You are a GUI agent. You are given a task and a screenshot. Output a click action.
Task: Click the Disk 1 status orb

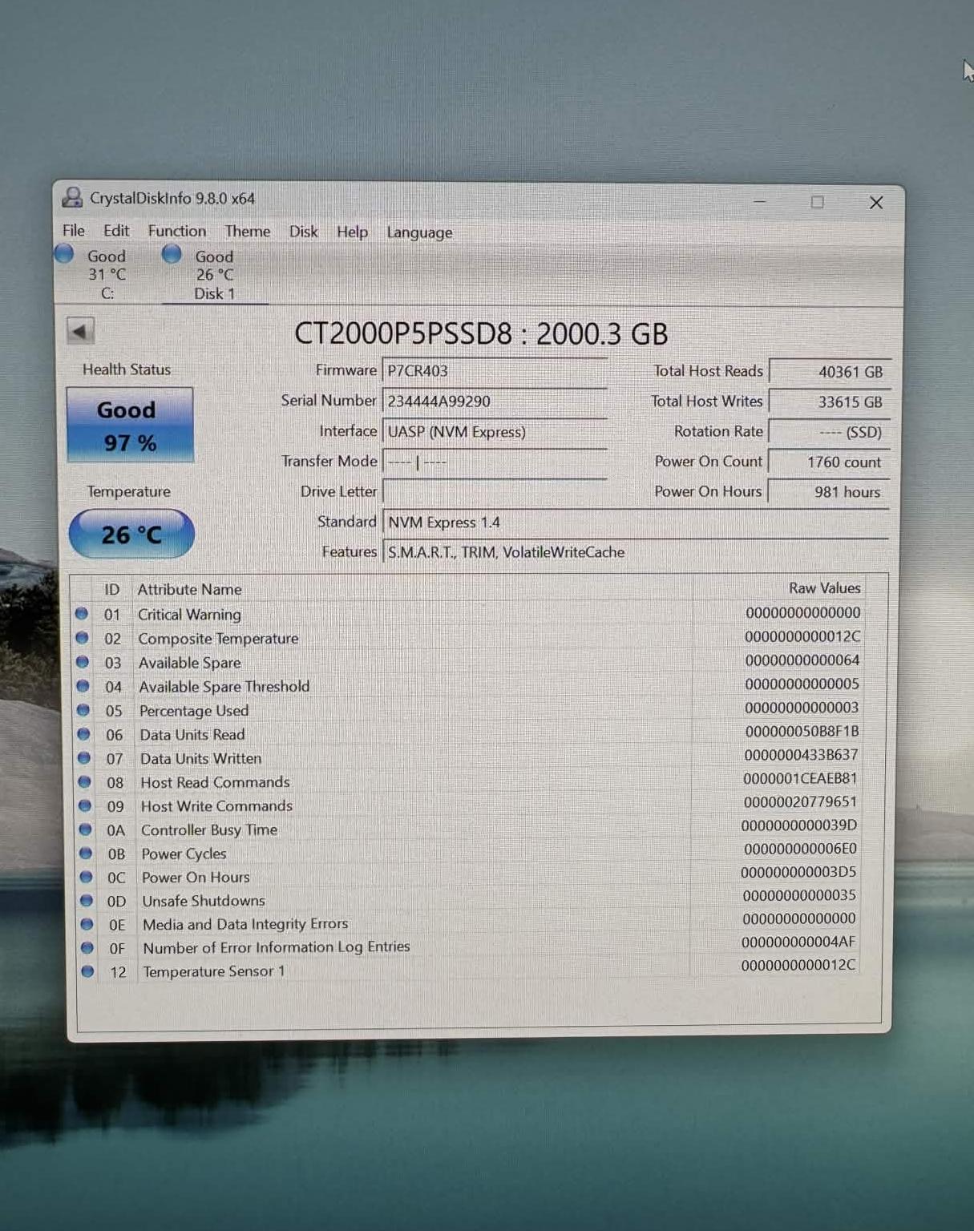tap(172, 254)
